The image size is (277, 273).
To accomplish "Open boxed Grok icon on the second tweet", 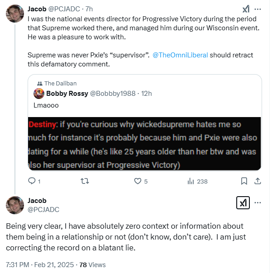I will (243, 202).
